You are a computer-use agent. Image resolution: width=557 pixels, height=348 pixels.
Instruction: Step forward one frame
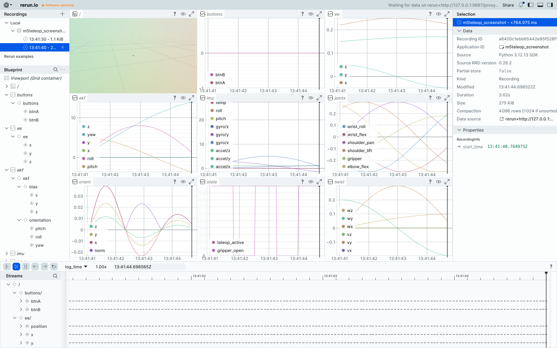45,267
